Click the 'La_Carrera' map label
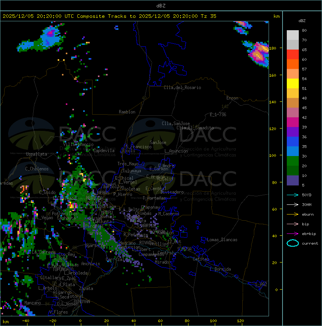The width and height of the screenshot is (322, 326). [x=44, y=252]
